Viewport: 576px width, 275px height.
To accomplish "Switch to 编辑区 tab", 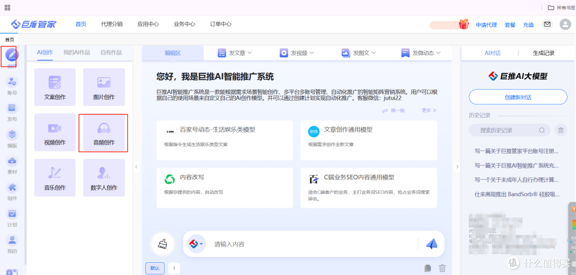I will [x=173, y=53].
